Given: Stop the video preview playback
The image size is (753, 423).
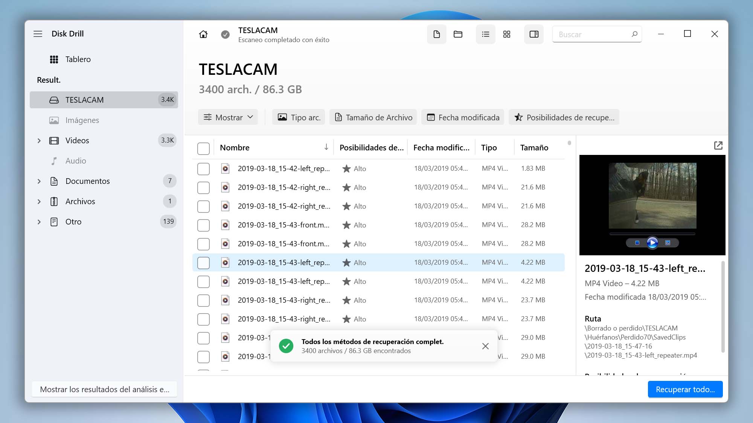Looking at the screenshot, I should pos(637,243).
